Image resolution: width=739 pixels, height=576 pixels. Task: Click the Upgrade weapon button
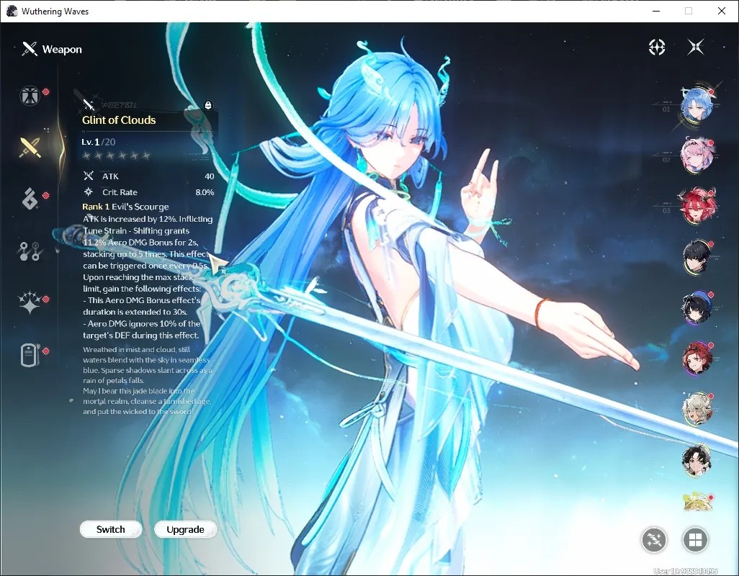185,529
